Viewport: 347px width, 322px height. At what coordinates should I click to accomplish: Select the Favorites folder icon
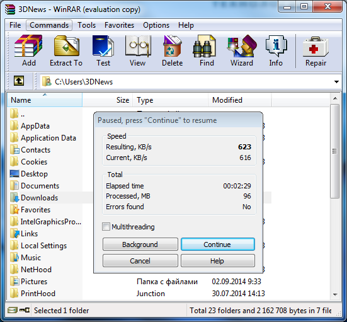pos(14,209)
